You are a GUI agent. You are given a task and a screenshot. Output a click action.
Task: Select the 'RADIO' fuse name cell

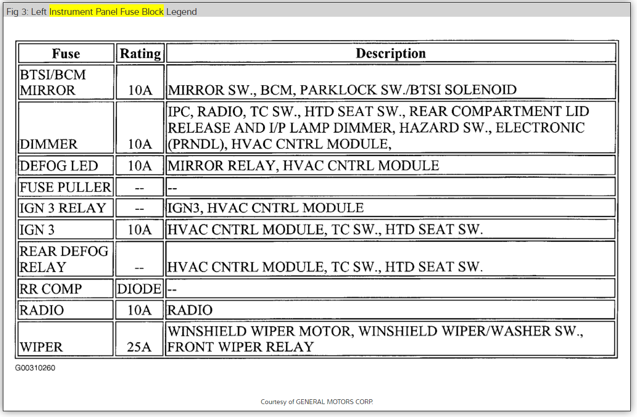click(66, 310)
